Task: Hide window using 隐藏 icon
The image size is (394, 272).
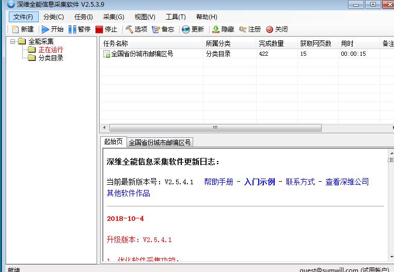Action: [216, 29]
